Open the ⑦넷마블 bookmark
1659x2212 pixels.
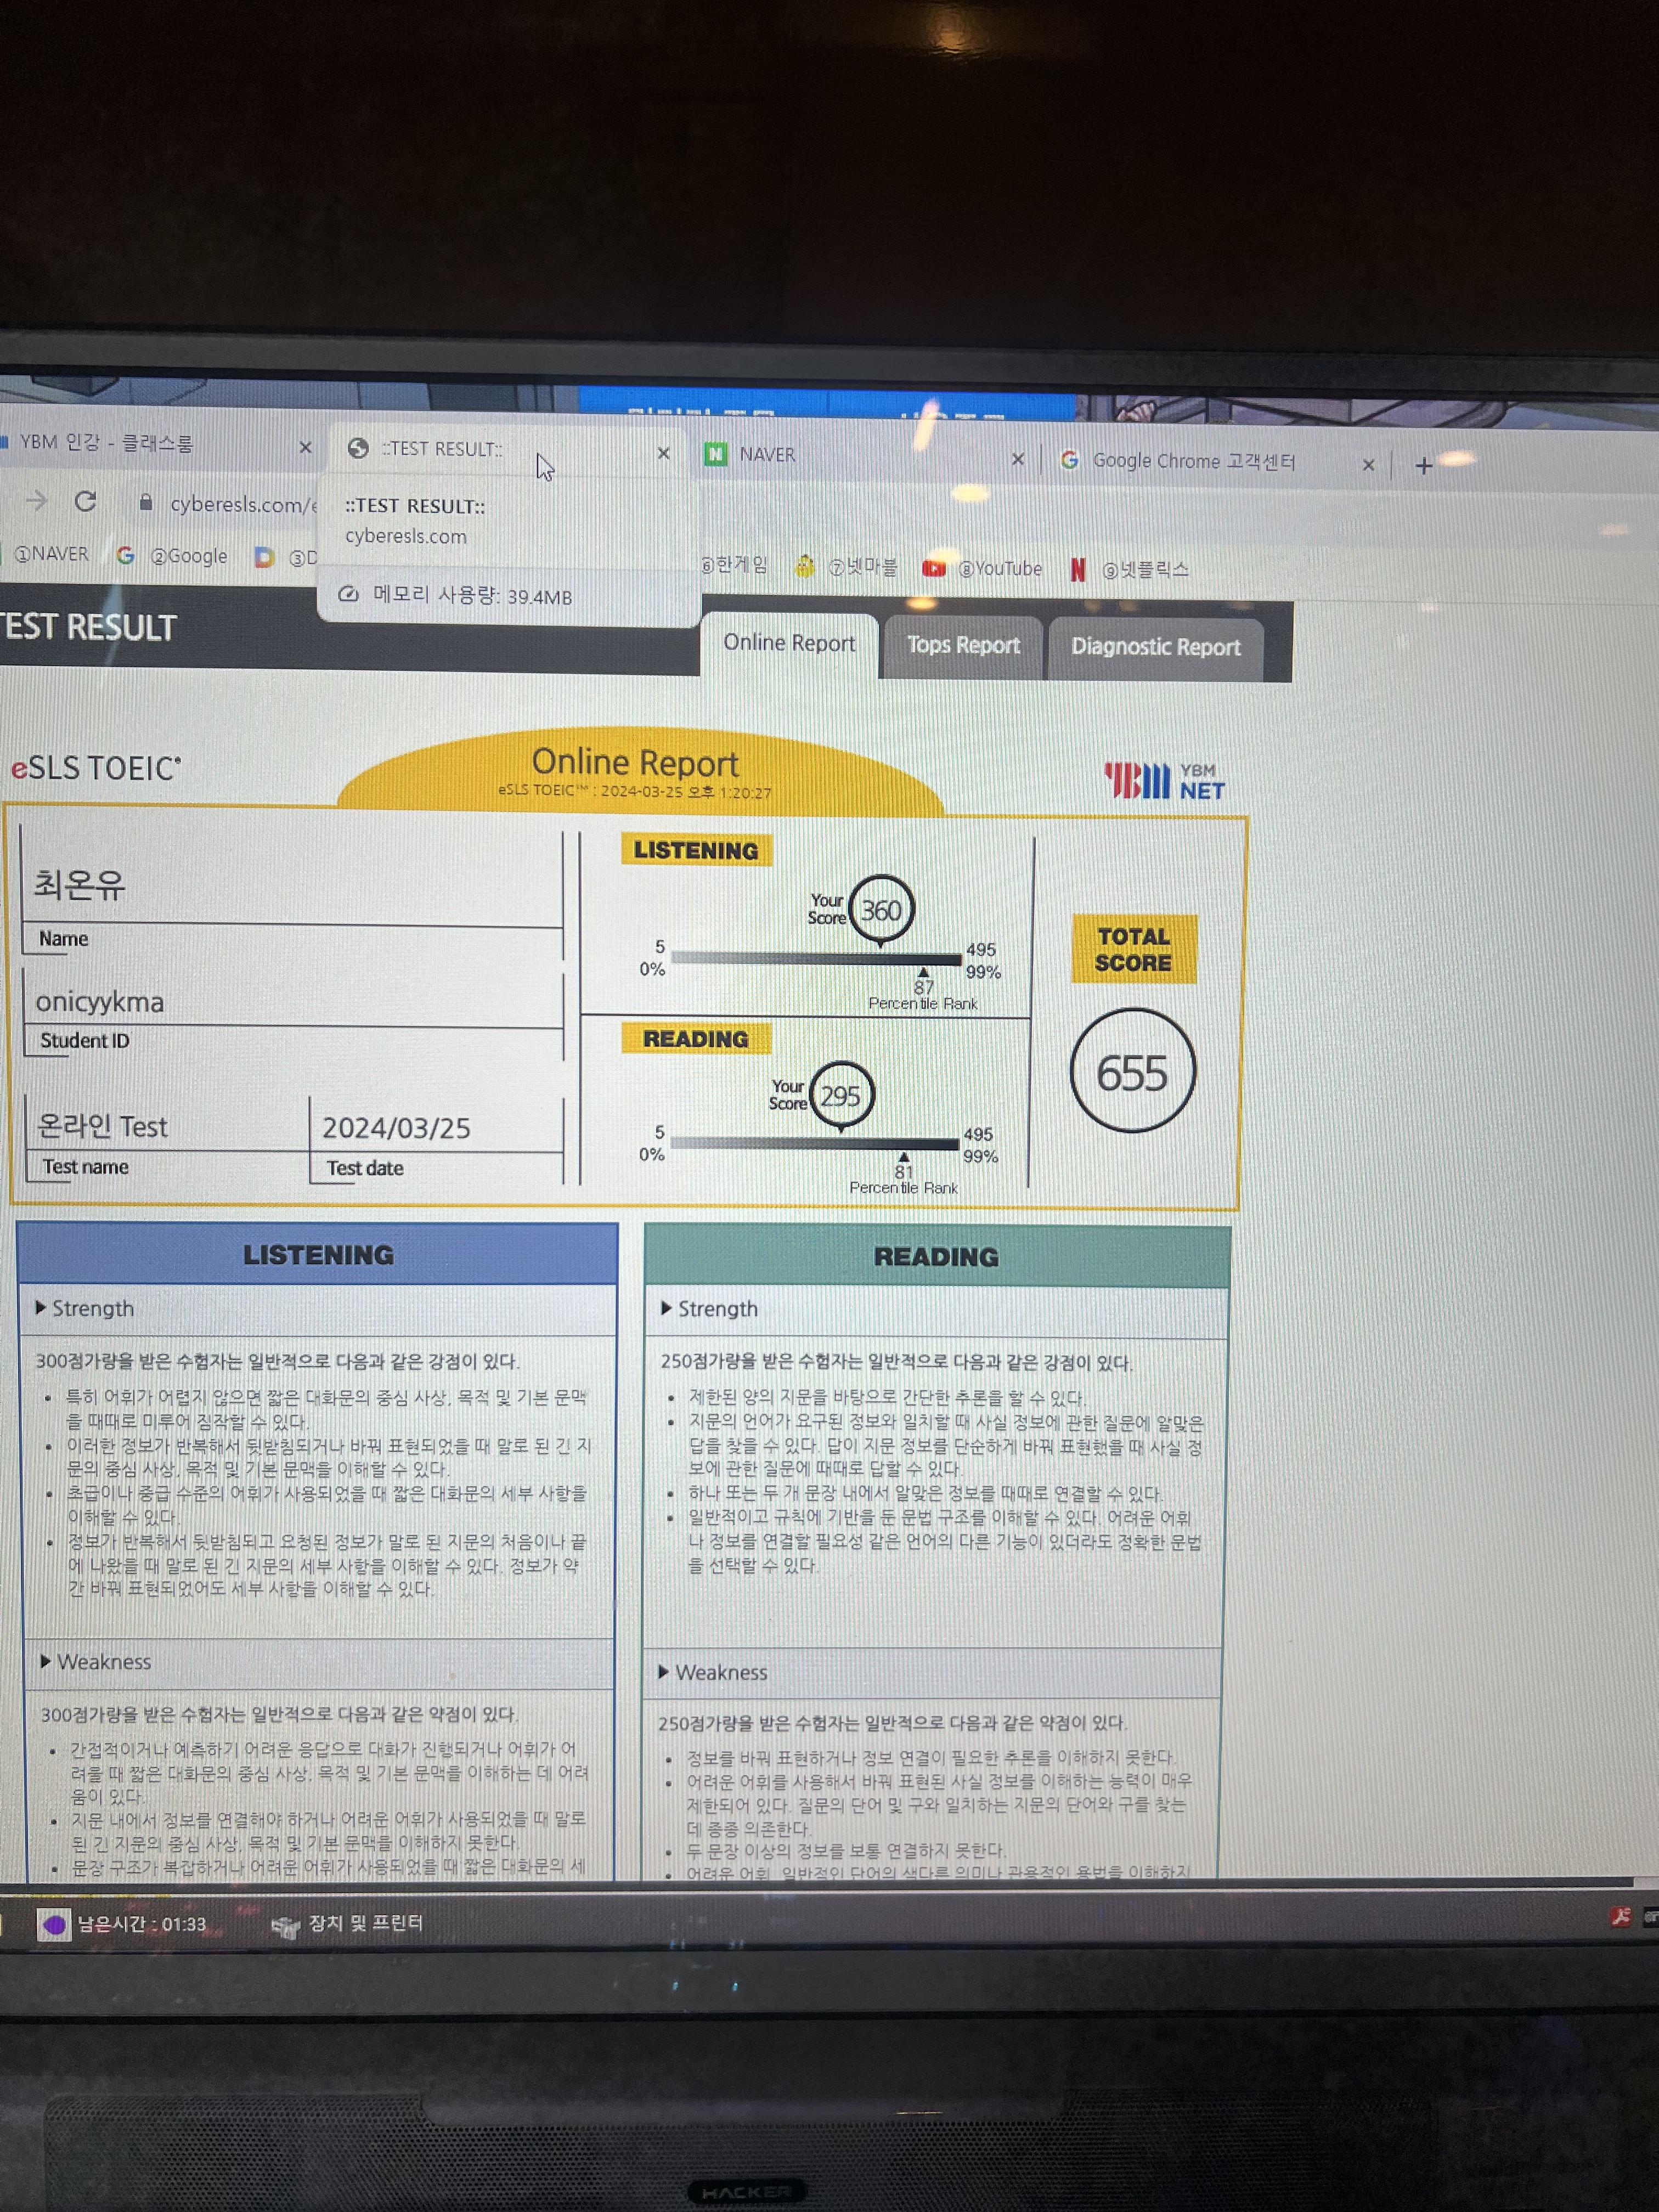point(846,567)
